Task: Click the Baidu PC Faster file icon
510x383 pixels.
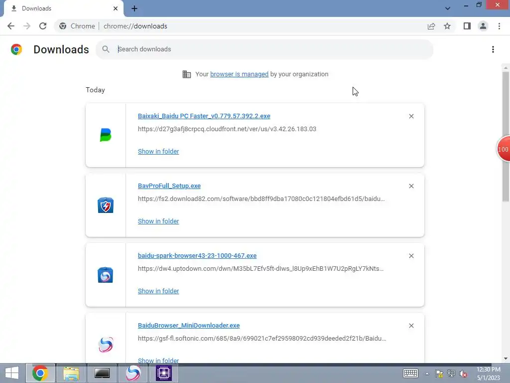Action: (x=106, y=135)
